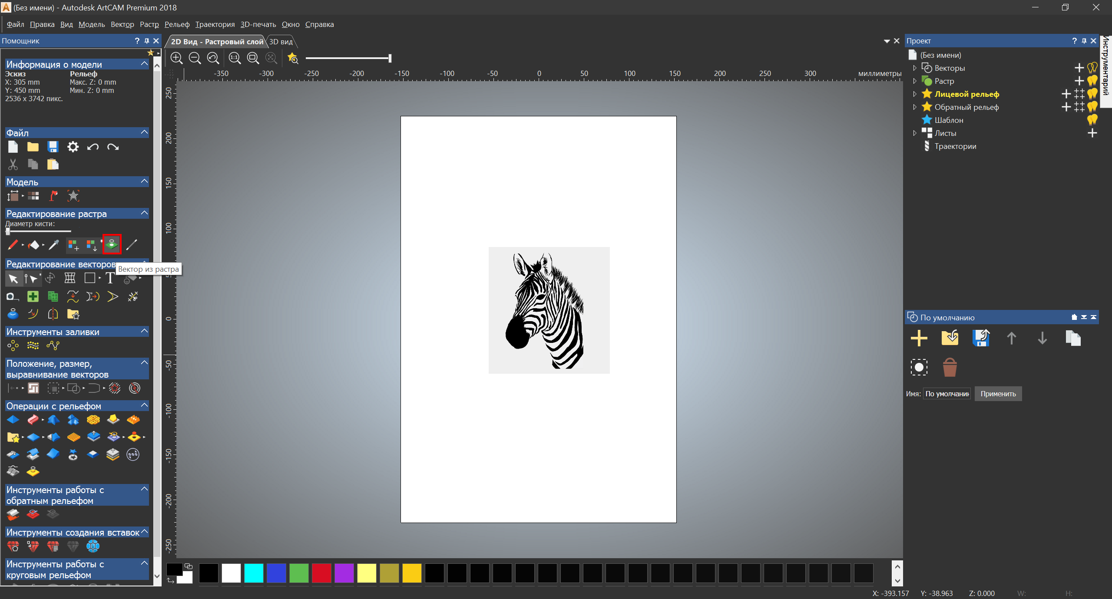The image size is (1112, 599).
Task: Toggle visibility bulb for Растр layers
Action: pos(1092,81)
